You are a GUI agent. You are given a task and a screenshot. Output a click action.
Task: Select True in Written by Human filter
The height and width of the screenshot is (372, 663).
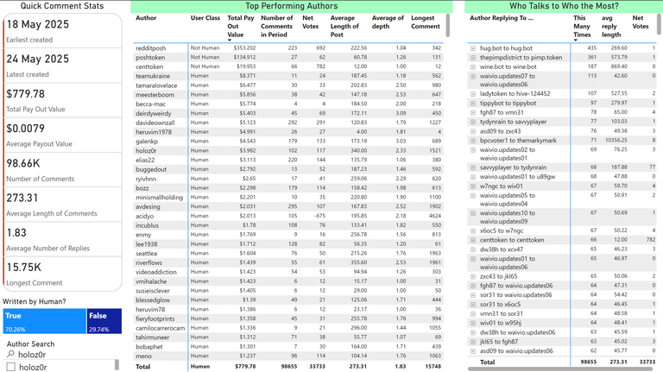[44, 321]
